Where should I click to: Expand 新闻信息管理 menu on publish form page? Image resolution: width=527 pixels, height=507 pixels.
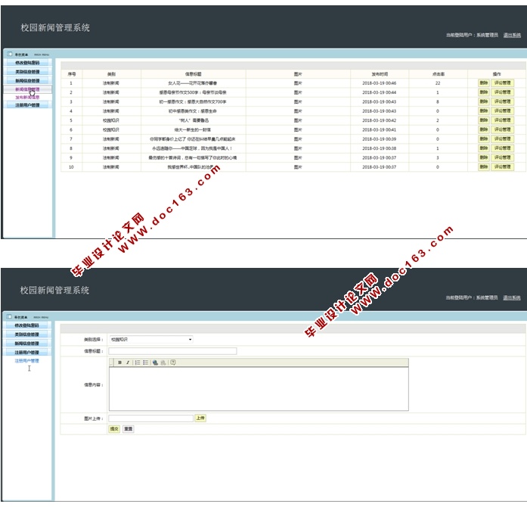(x=27, y=344)
